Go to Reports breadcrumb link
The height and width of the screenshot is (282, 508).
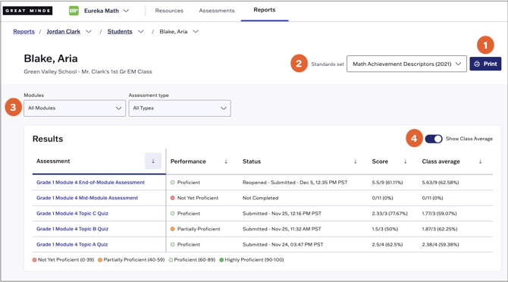[x=24, y=31]
